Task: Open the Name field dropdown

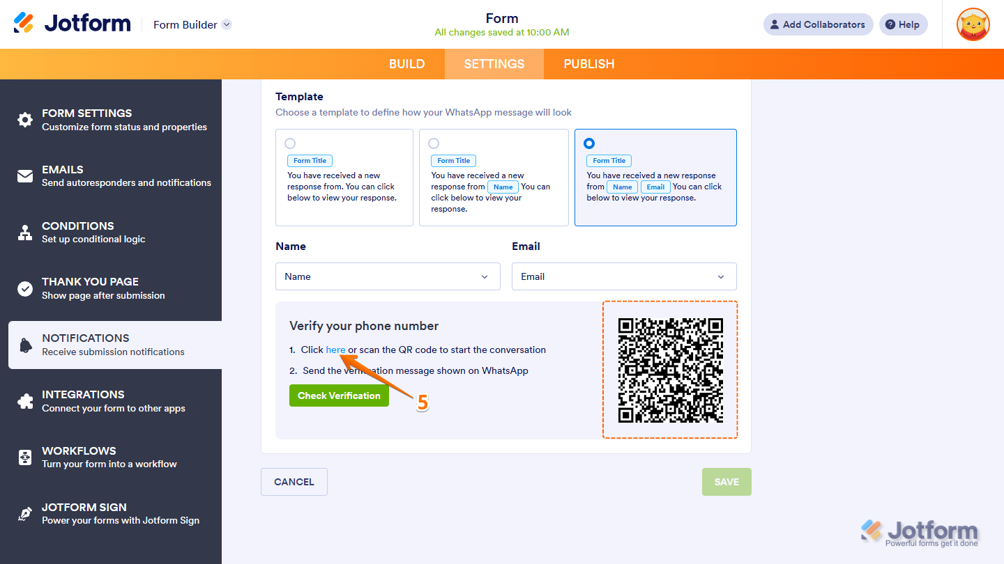Action: click(x=388, y=276)
